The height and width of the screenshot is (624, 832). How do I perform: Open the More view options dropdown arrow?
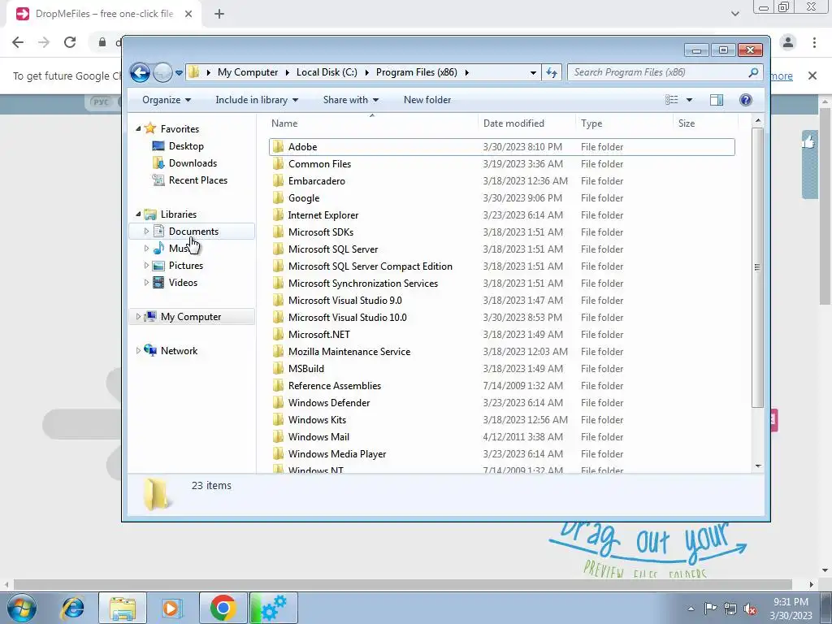pyautogui.click(x=689, y=100)
